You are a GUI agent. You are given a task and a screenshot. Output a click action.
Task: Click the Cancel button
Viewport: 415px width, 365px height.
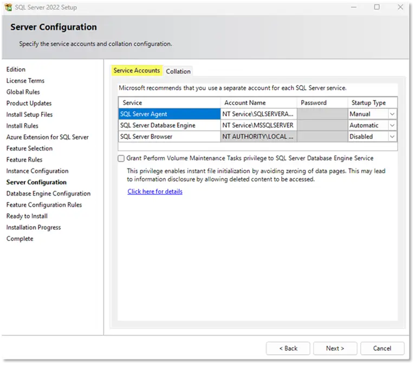tap(382, 348)
